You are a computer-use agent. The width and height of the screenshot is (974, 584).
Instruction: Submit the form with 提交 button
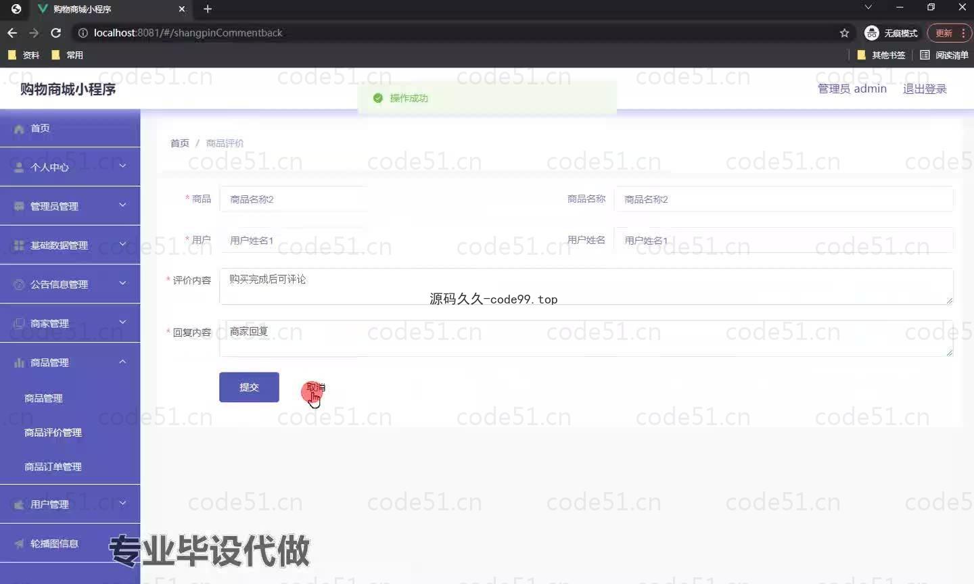[x=249, y=387]
